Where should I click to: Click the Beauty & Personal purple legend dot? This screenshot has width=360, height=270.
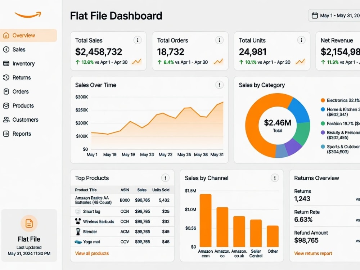(323, 132)
